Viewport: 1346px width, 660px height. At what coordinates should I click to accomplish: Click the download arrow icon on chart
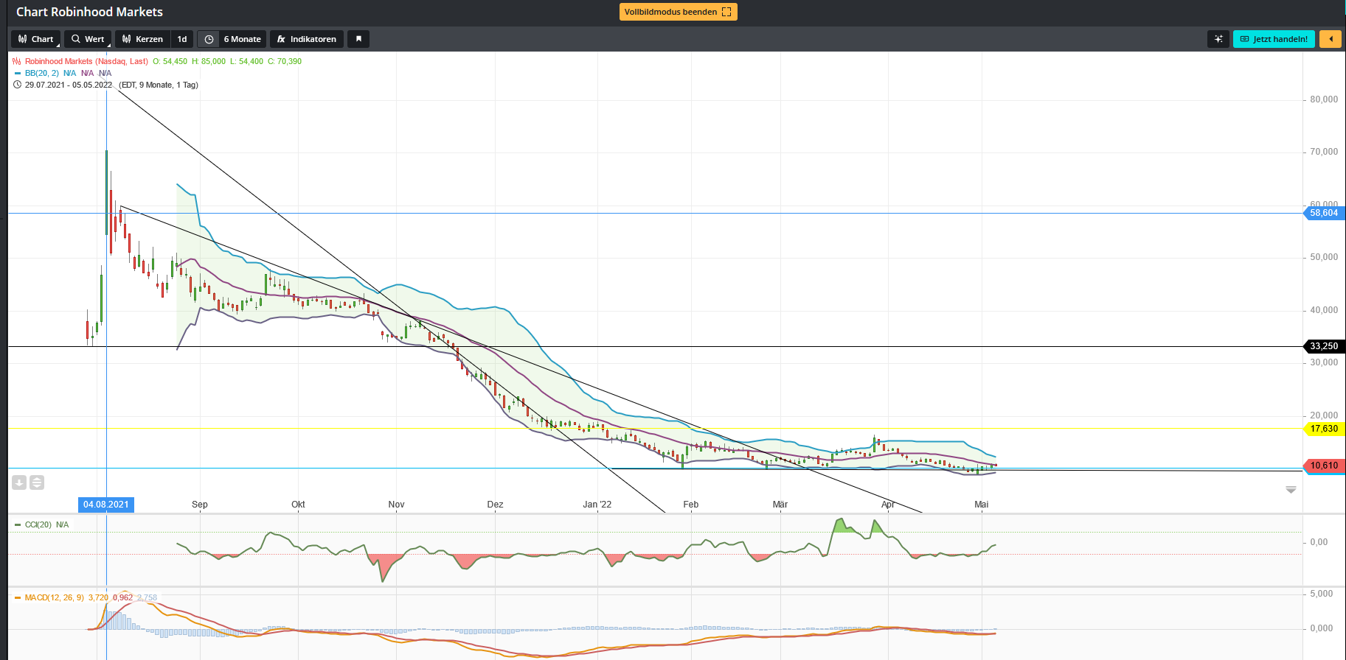pyautogui.click(x=19, y=482)
